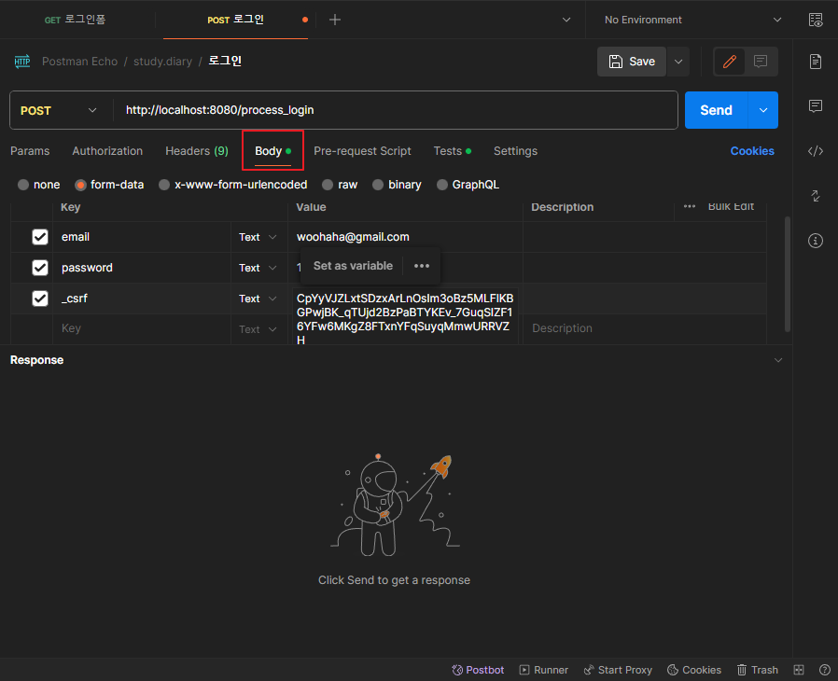Select x-www-form-urlencoded body type

click(x=164, y=185)
